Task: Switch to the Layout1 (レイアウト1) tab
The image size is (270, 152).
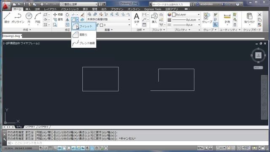Action: 30,127
